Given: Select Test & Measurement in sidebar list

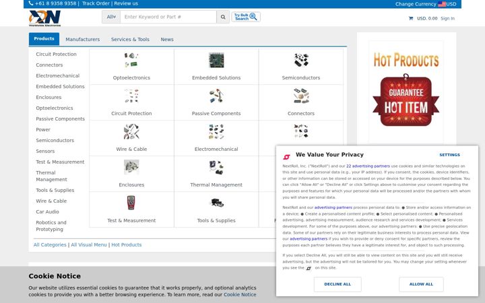Looking at the screenshot, I should [x=60, y=162].
